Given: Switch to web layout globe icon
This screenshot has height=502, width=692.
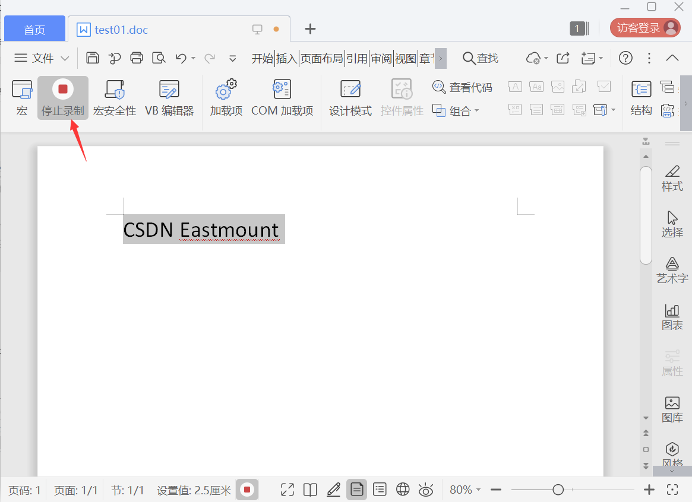Looking at the screenshot, I should pyautogui.click(x=403, y=490).
